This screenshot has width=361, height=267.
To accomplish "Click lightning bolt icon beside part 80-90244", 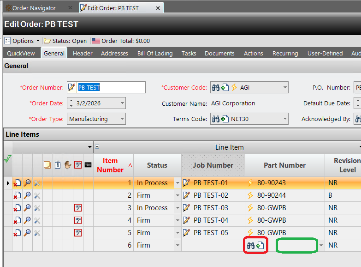I will (251, 195).
